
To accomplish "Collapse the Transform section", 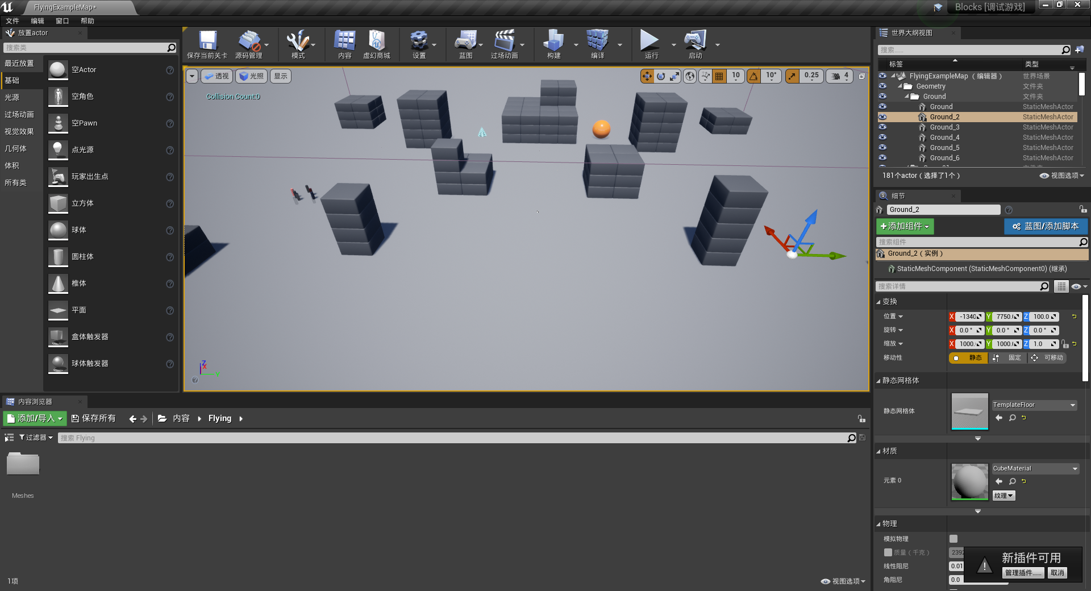I will (878, 302).
